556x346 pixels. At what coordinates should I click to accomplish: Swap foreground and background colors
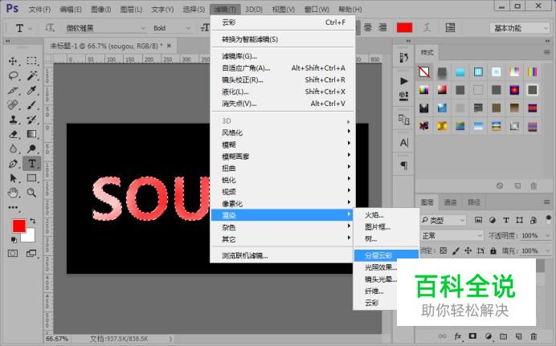pyautogui.click(x=33, y=221)
